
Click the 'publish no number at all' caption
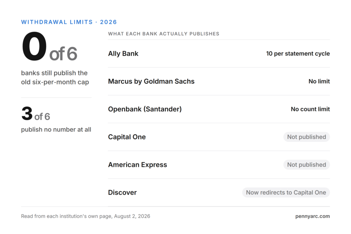tap(56, 129)
